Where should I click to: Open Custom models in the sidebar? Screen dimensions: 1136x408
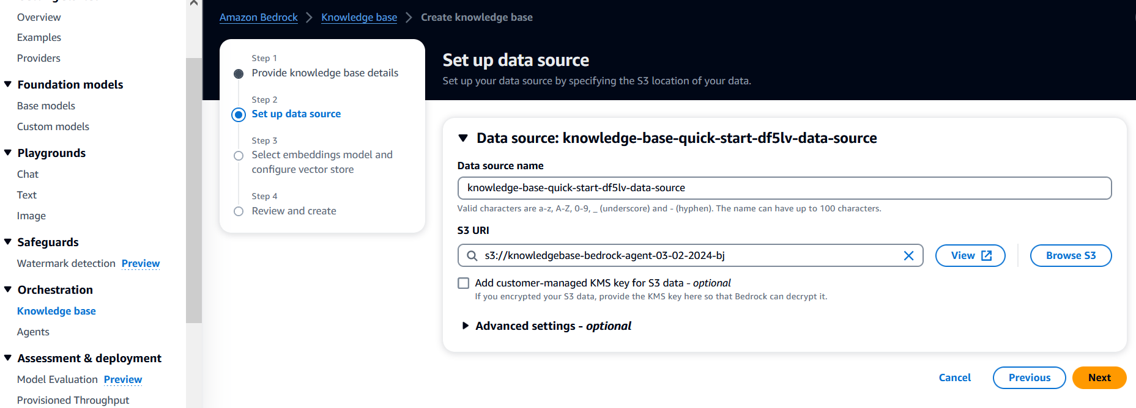pyautogui.click(x=53, y=127)
